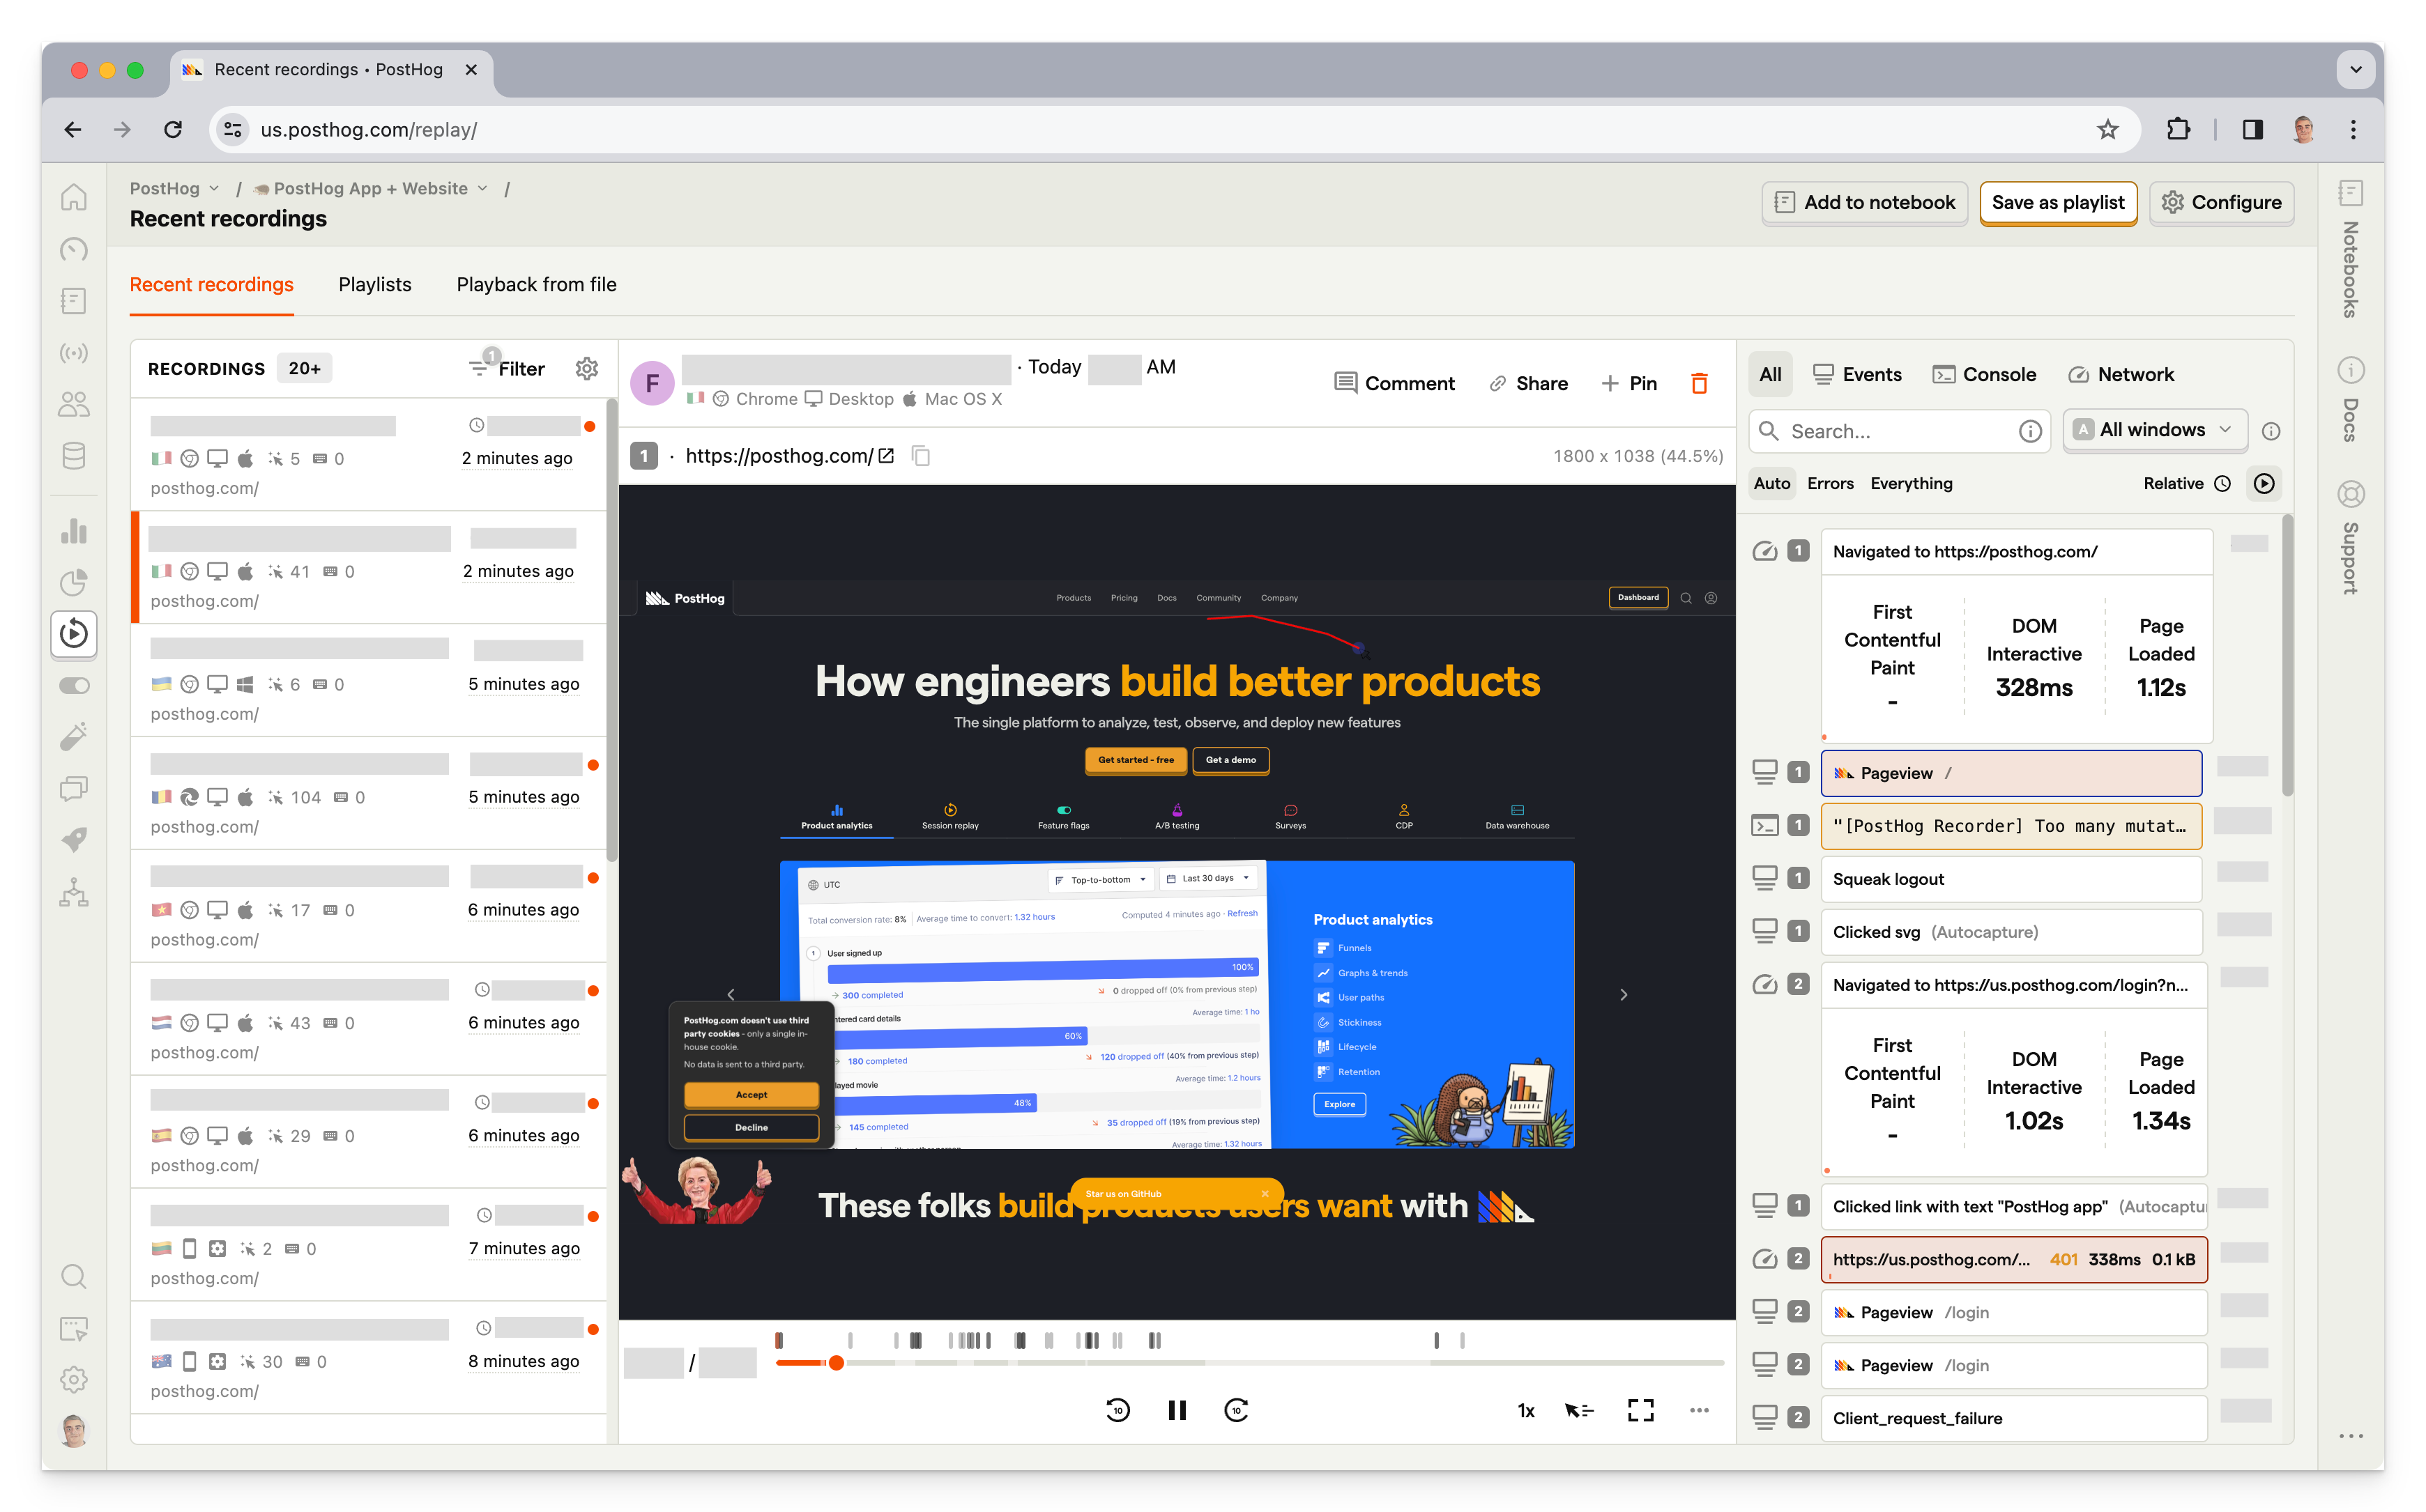Delete recording with the trash icon
The height and width of the screenshot is (1512, 2426).
(1699, 383)
